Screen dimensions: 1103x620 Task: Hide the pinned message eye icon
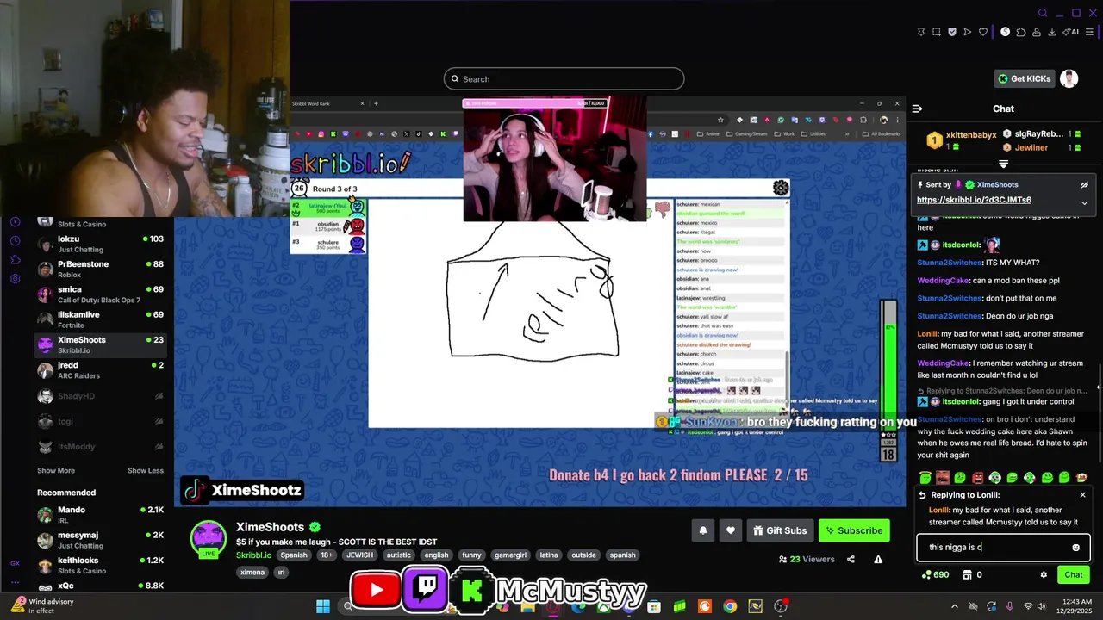coord(1084,184)
